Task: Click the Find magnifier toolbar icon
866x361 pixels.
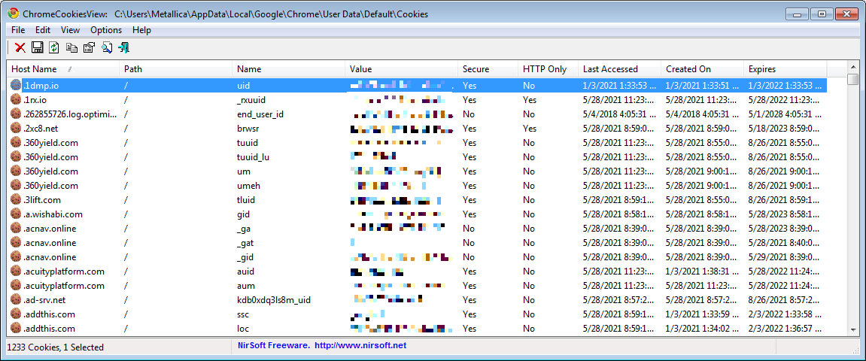Action: point(107,48)
